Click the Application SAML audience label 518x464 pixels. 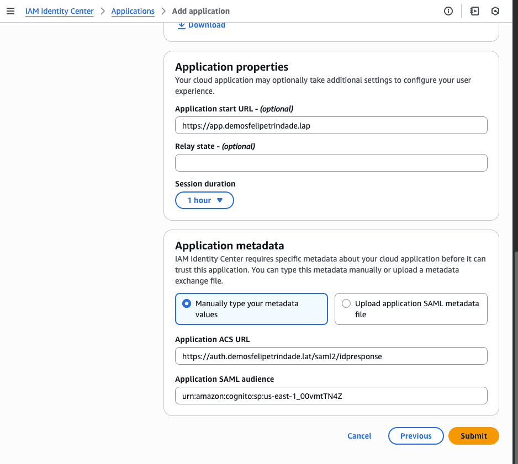pos(224,379)
